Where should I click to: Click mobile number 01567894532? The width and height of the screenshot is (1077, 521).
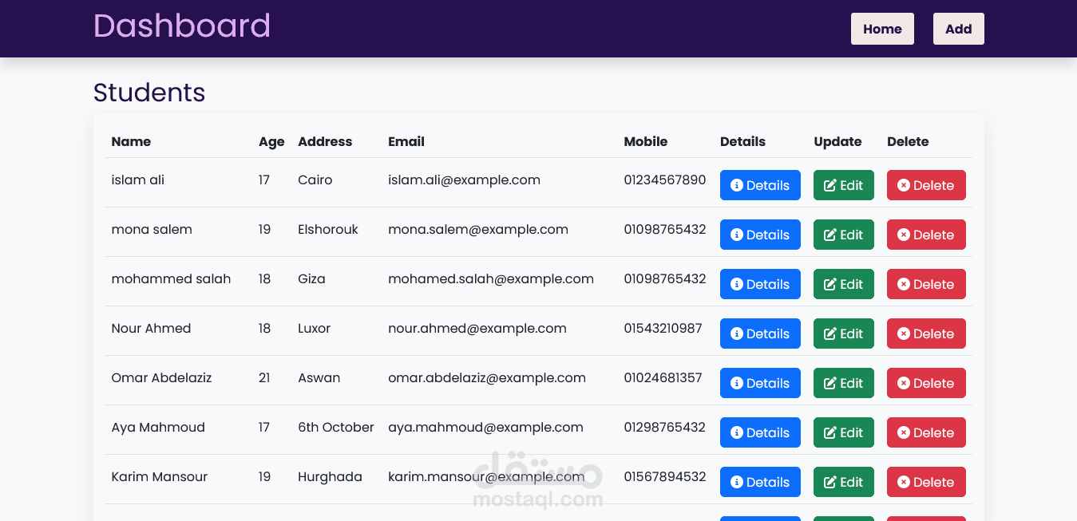(665, 476)
